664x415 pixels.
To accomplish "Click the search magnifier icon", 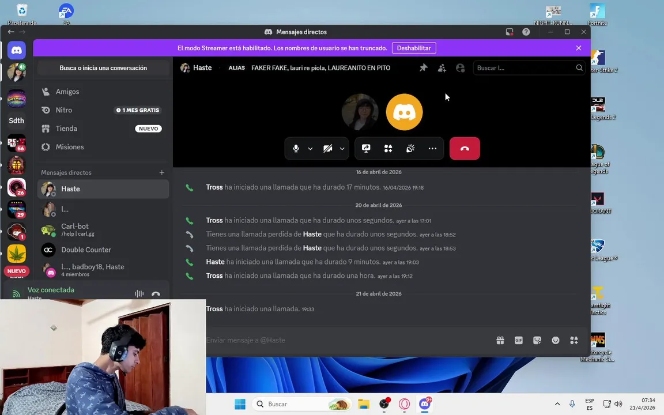I will (579, 68).
